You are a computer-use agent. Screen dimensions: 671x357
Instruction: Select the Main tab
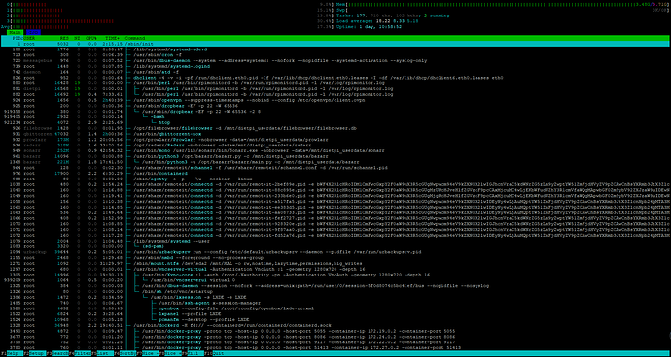coord(15,32)
